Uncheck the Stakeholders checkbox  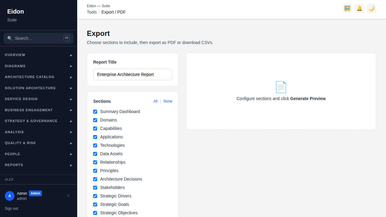click(x=95, y=187)
